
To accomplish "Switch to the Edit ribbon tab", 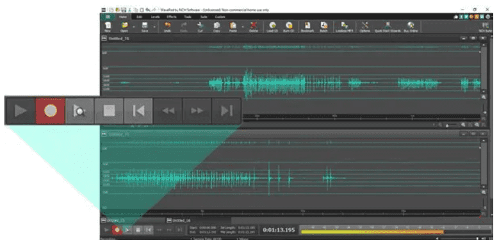I will click(139, 17).
